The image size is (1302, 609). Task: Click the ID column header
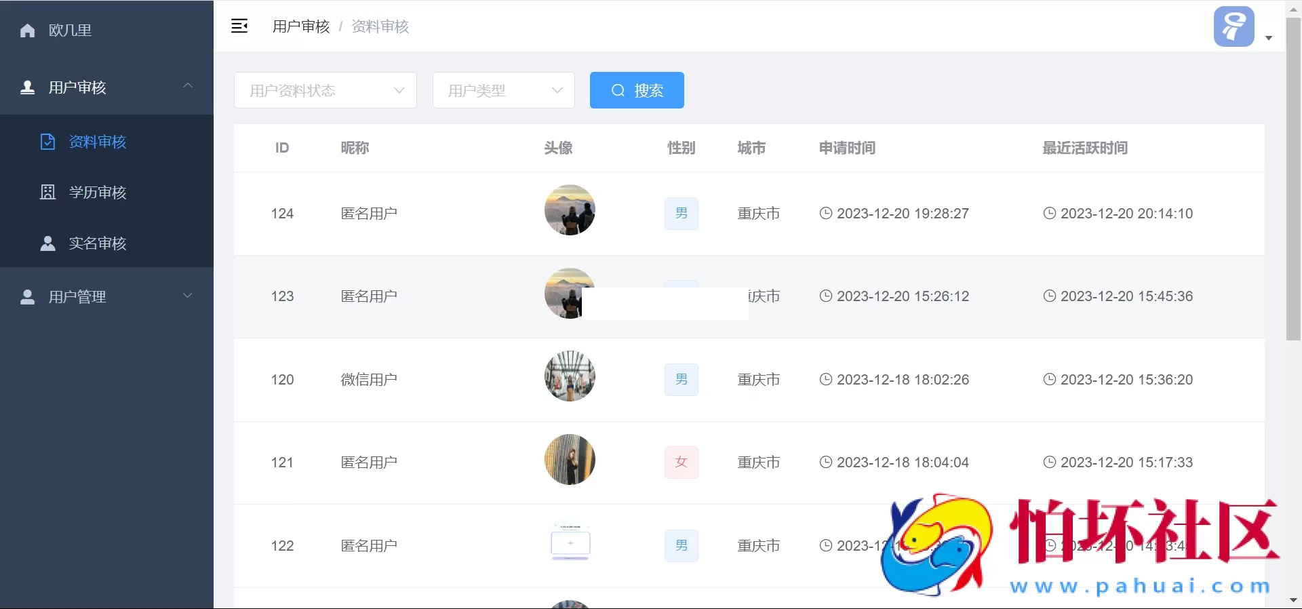[282, 148]
